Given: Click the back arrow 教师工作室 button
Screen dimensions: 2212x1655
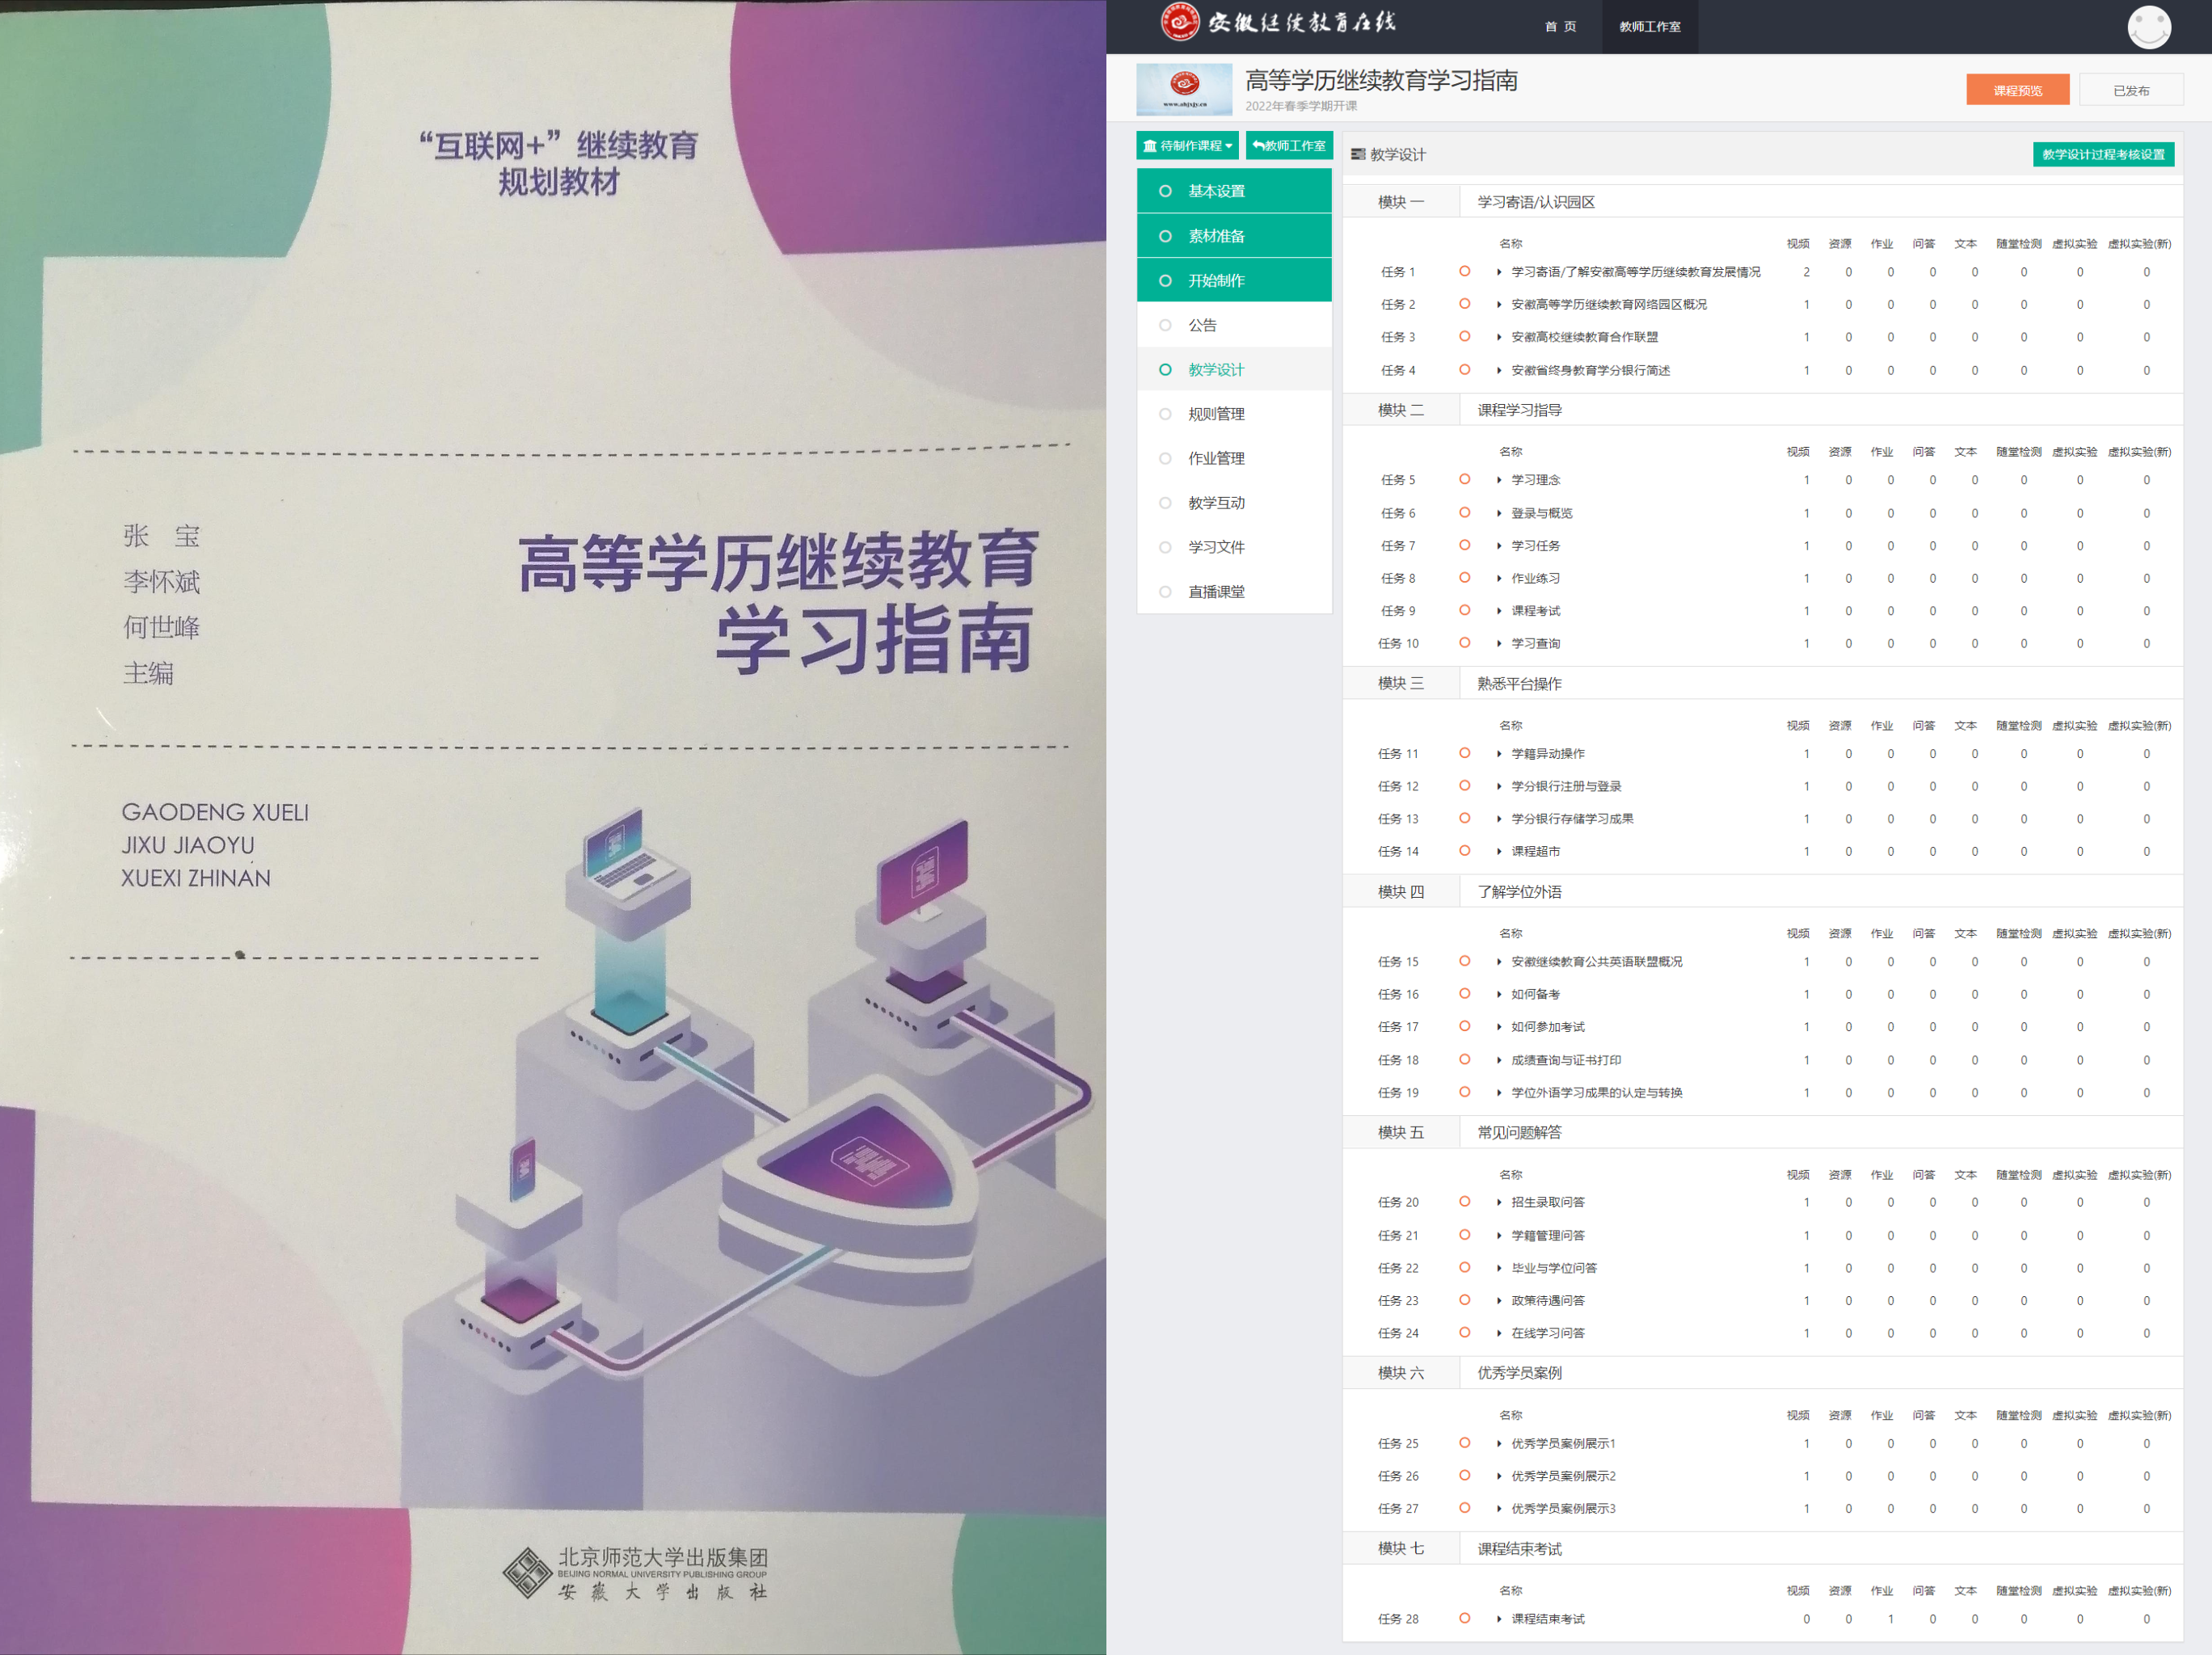Looking at the screenshot, I should tap(1289, 146).
